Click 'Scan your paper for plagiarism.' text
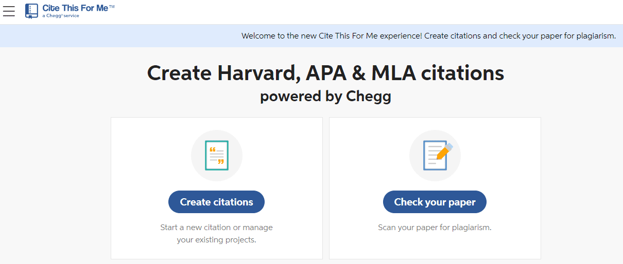The height and width of the screenshot is (264, 623). (x=435, y=227)
